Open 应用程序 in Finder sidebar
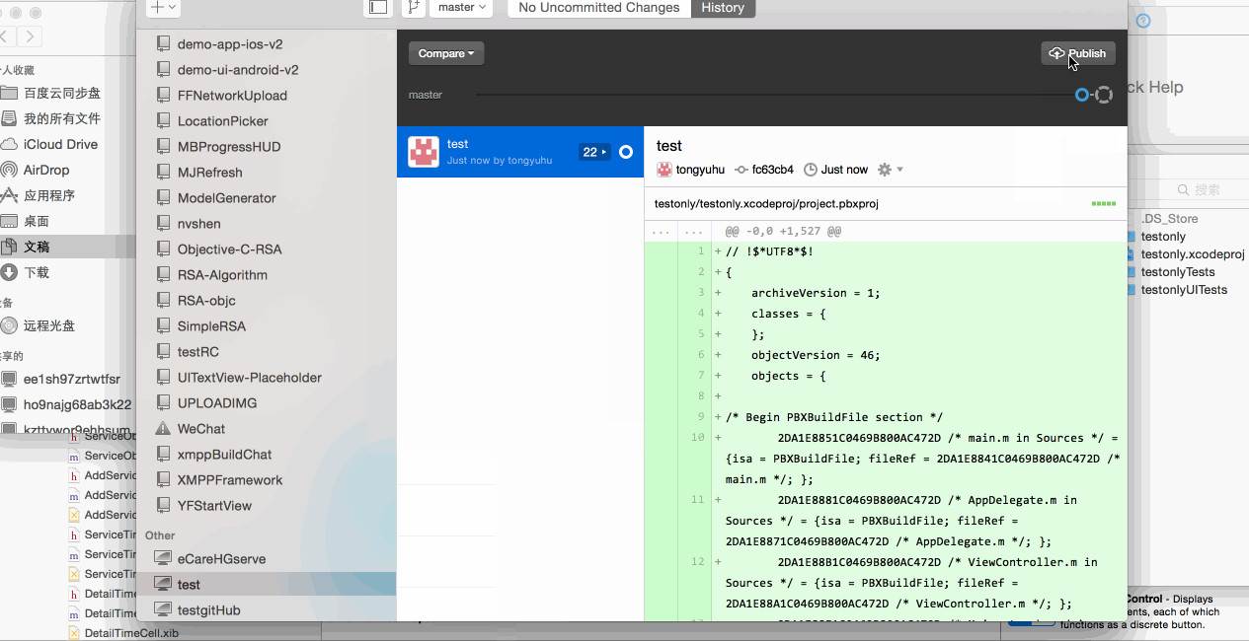The image size is (1249, 641). [49, 195]
